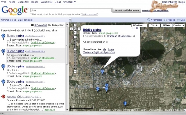
Task: Close the info bubble with X
Action: click(137, 28)
